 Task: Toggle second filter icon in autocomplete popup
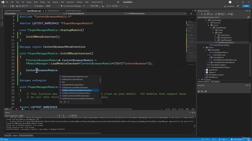(65, 102)
